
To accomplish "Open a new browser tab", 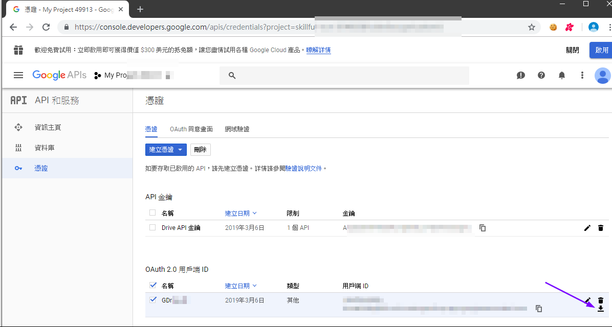I will (140, 9).
